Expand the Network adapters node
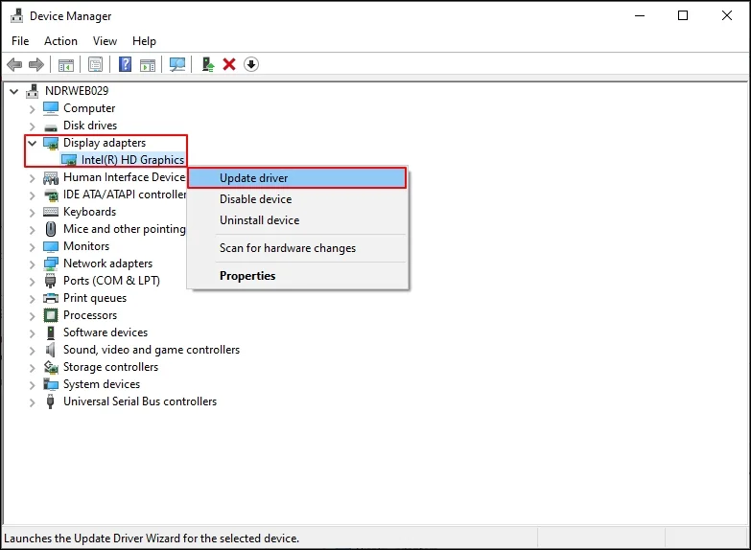Screen dimensions: 751x550 point(33,264)
